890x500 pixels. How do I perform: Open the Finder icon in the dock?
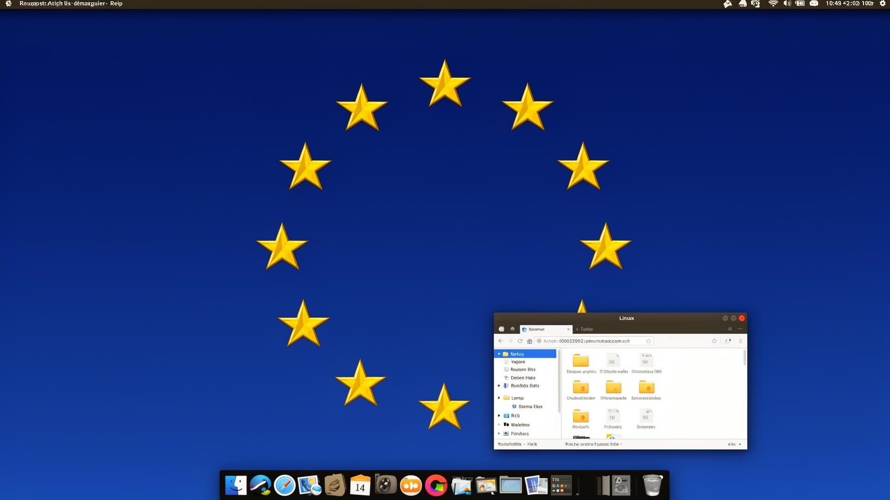(x=236, y=486)
